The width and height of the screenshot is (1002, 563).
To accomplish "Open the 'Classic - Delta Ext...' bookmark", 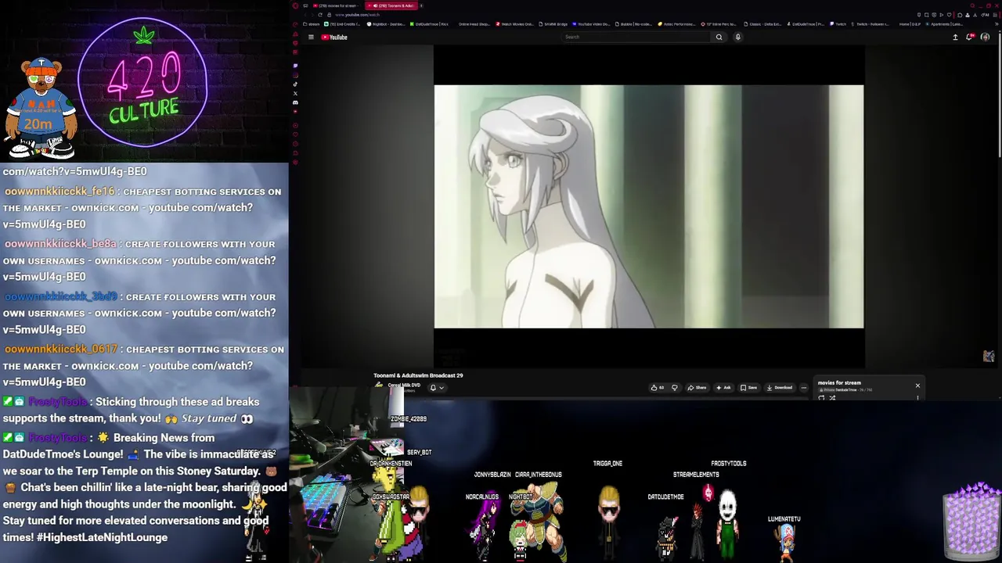I will 762,24.
